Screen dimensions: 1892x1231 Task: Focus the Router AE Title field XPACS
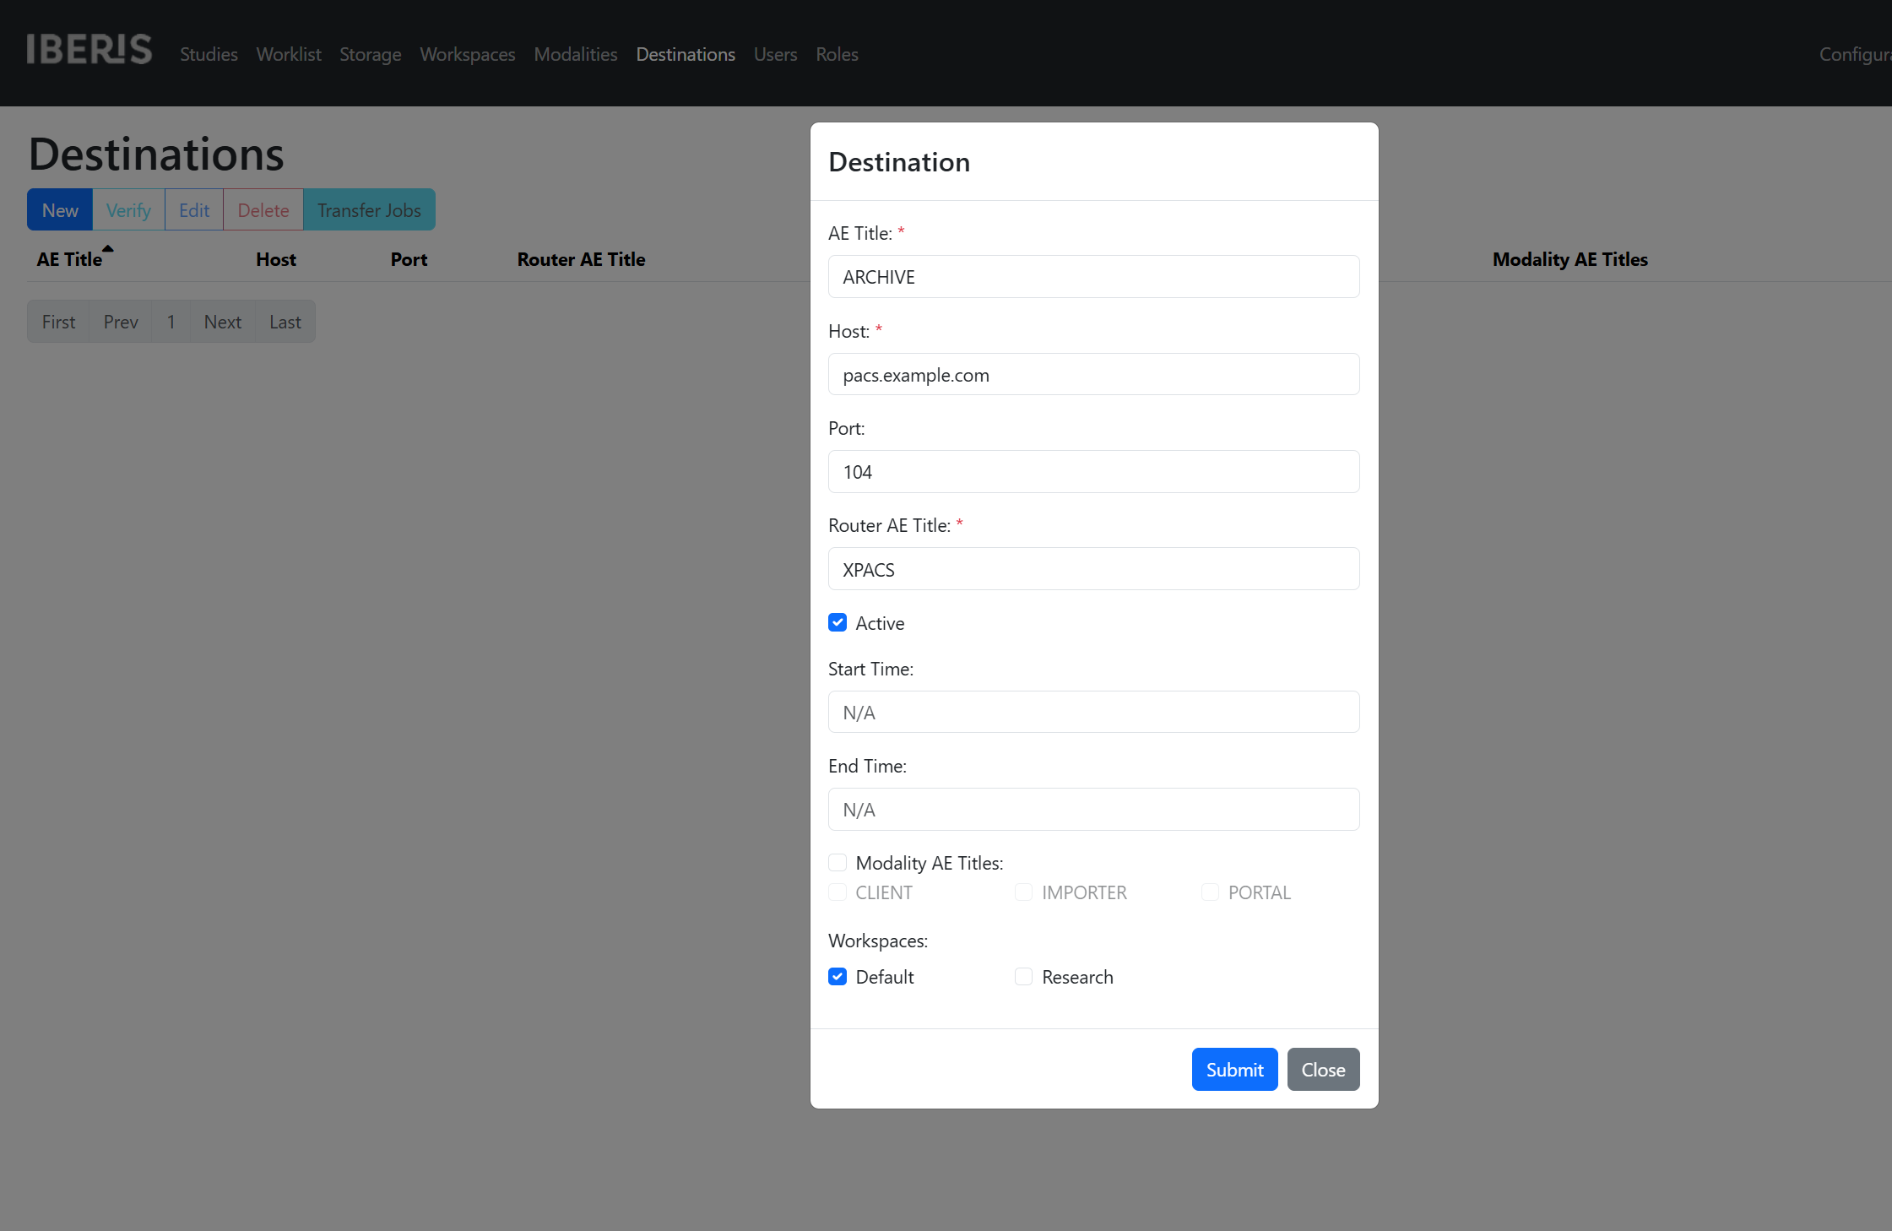point(1093,569)
